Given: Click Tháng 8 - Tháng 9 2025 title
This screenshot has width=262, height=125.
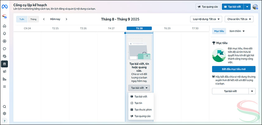Looking at the screenshot, I should [120, 19].
